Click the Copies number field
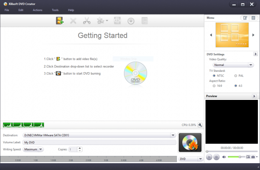Screen dimensions: 260x170 point(73,150)
